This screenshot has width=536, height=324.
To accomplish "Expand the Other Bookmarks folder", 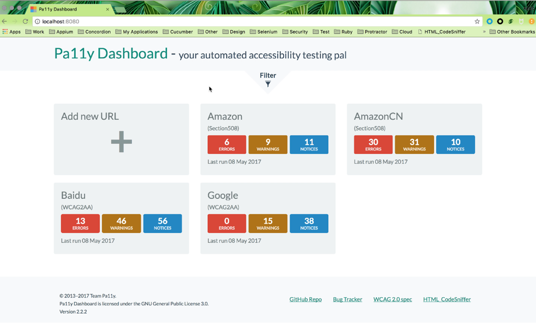I will click(512, 32).
